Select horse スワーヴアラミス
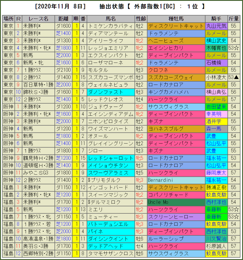Image resolution: width=243 pixels, height=260 pixels. 111,173
